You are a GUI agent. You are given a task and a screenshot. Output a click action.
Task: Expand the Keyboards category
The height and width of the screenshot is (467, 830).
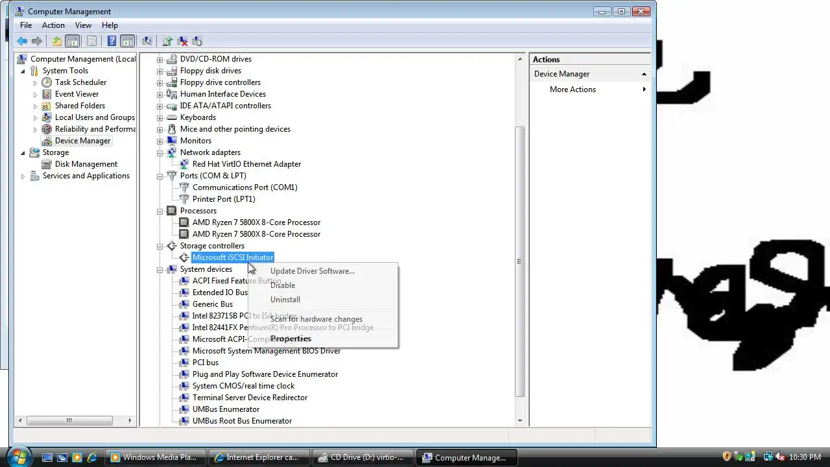160,117
